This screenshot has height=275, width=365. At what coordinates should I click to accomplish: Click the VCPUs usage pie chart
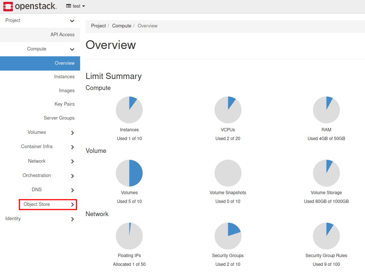[x=228, y=110]
